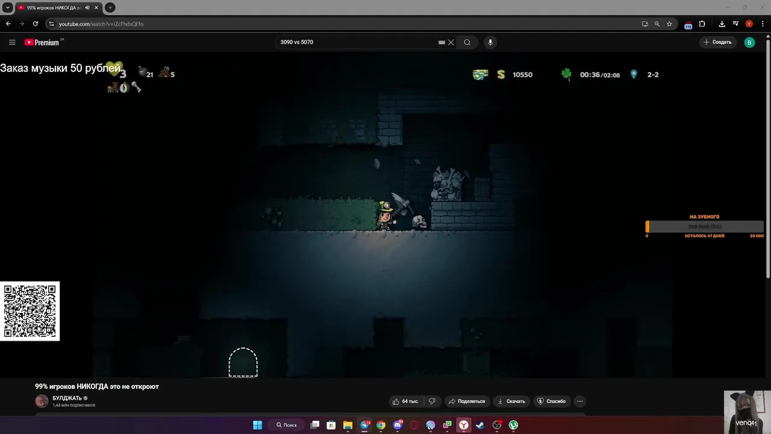Open Task View from the taskbar
Image resolution: width=771 pixels, height=434 pixels.
pos(314,425)
